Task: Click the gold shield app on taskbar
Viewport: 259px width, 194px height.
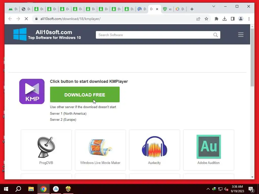Action: pyautogui.click(x=68, y=189)
